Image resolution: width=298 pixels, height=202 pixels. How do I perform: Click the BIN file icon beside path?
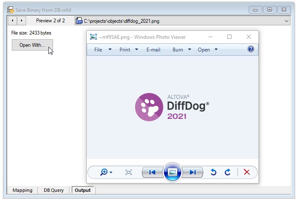coord(79,21)
